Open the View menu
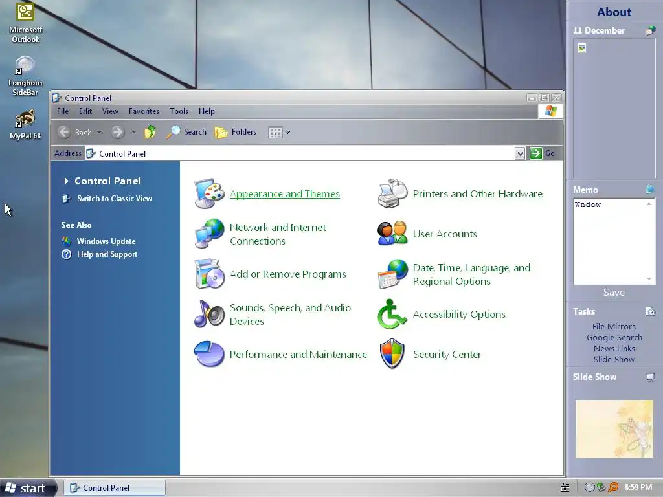The width and height of the screenshot is (663, 497). point(110,111)
